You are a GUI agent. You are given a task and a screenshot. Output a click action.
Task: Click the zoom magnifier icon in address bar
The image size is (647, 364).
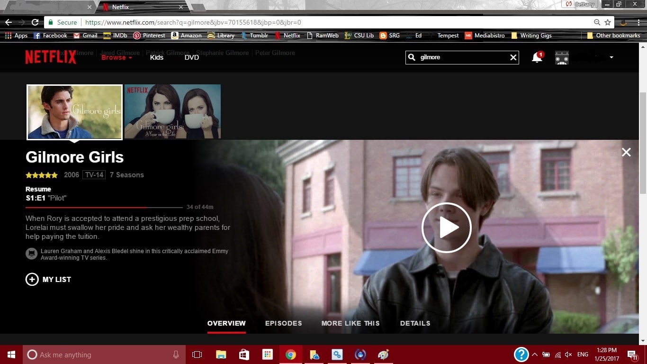coord(597,22)
